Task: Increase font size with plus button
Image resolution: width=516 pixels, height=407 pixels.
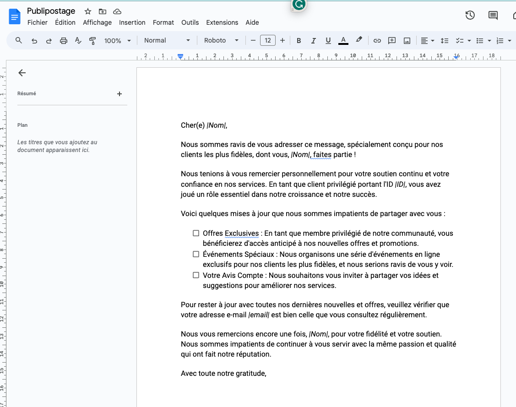Action: tap(282, 40)
